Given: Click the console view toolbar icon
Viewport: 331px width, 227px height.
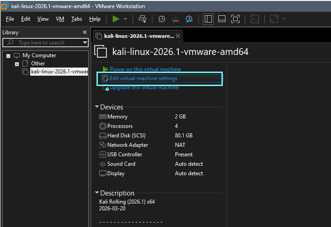Looking at the screenshot, I should point(255,19).
